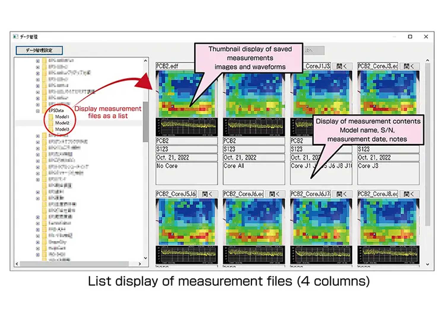Click the "Core All" notes field
This screenshot has height=314, width=445.
click(254, 173)
